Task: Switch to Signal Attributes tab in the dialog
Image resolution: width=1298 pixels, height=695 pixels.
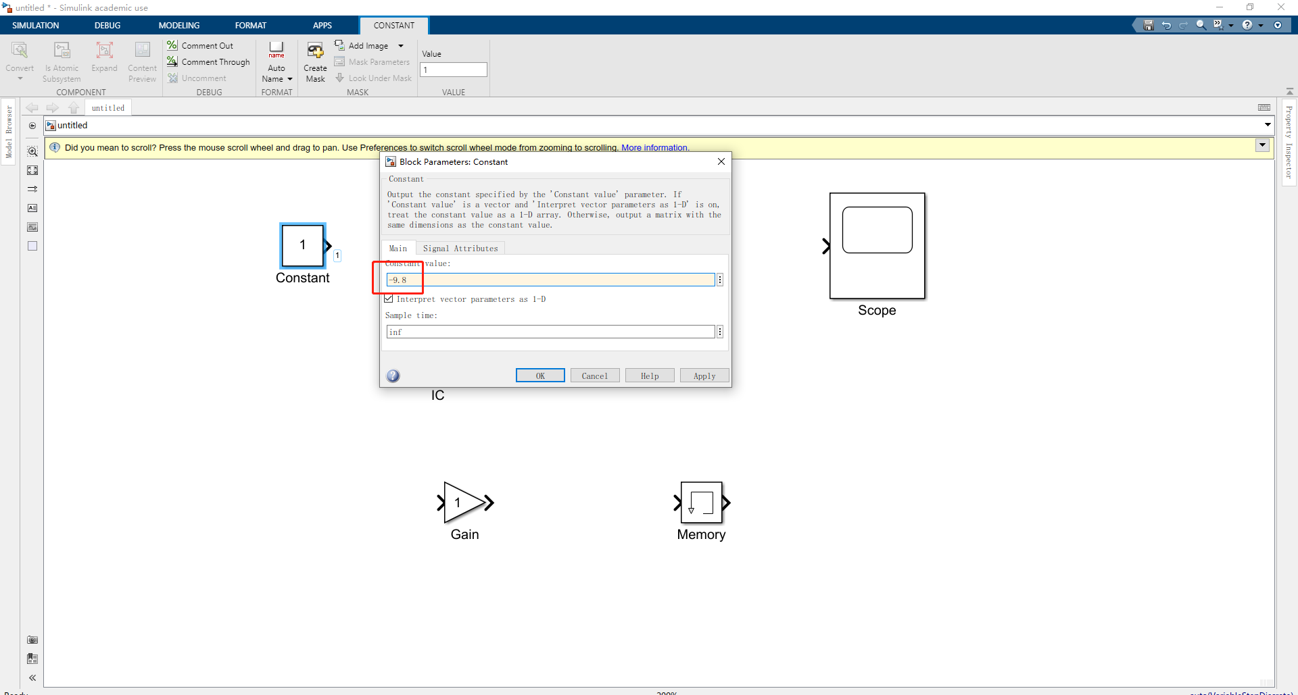Action: (460, 249)
